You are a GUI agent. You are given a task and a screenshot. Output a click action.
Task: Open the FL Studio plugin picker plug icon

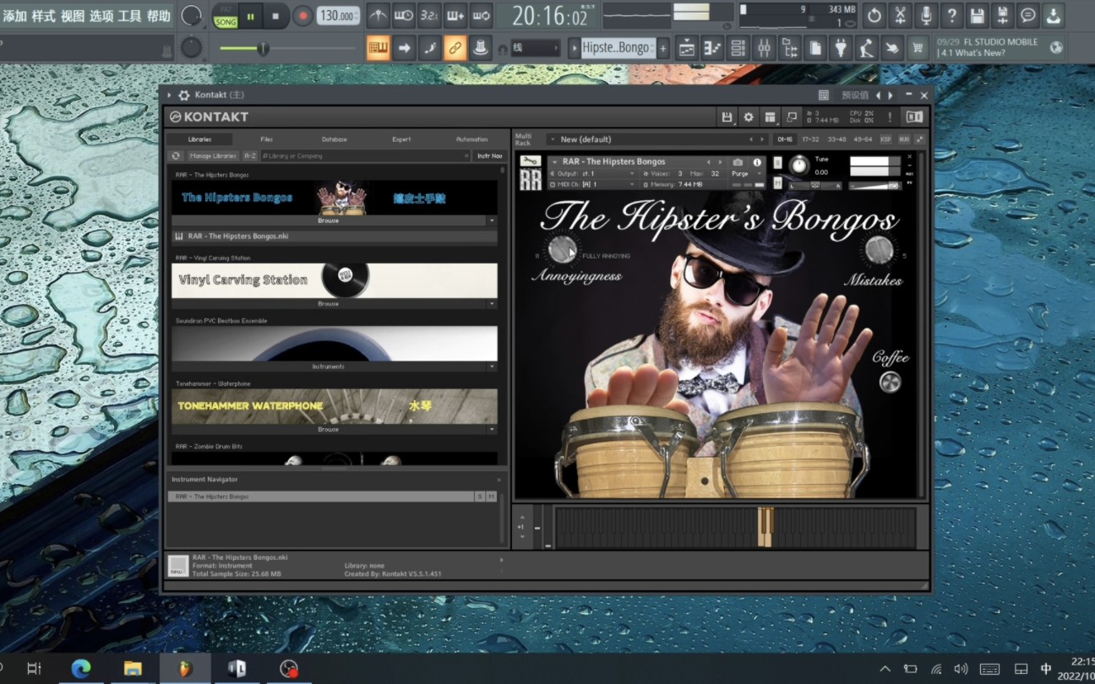[x=840, y=48]
